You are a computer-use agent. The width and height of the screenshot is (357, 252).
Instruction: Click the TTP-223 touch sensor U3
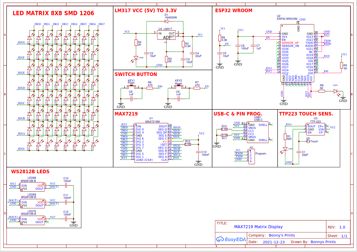315,129
